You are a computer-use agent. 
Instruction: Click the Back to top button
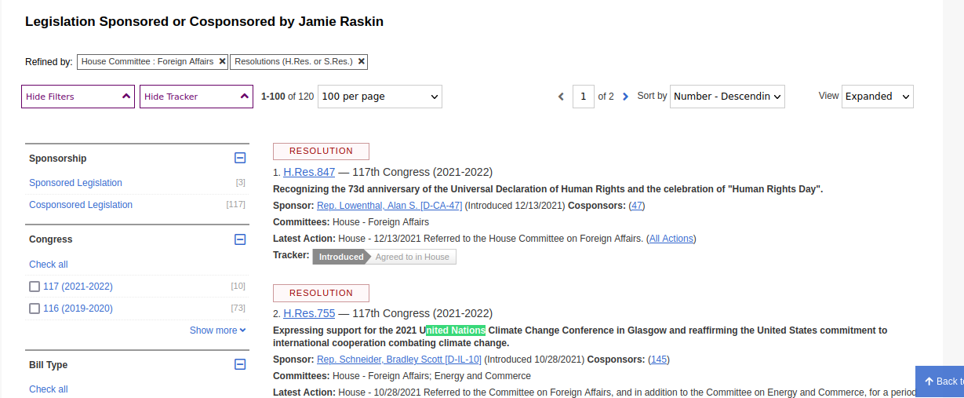(x=940, y=381)
